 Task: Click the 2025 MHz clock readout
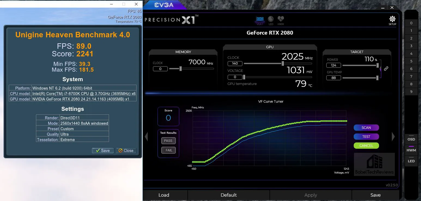coord(297,57)
